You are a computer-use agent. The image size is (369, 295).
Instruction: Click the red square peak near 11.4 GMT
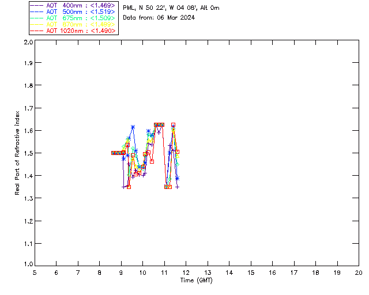click(x=173, y=124)
